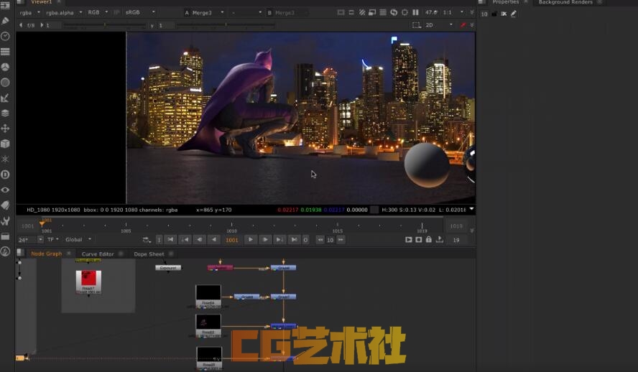Open the Particles nodes icon

[x=5, y=159]
